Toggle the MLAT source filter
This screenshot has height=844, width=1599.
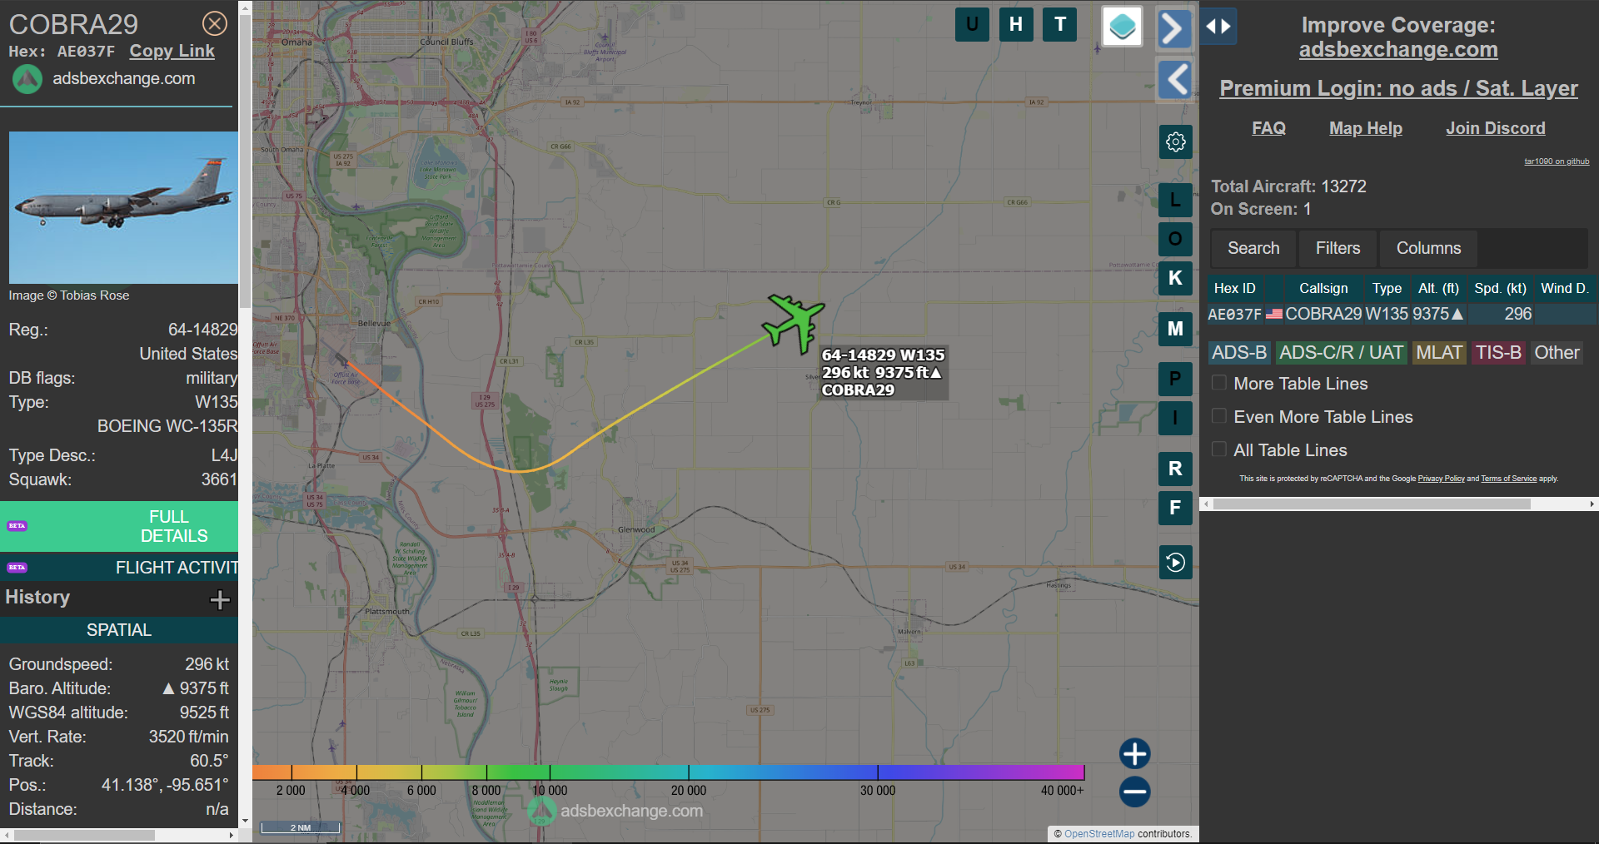pos(1439,353)
